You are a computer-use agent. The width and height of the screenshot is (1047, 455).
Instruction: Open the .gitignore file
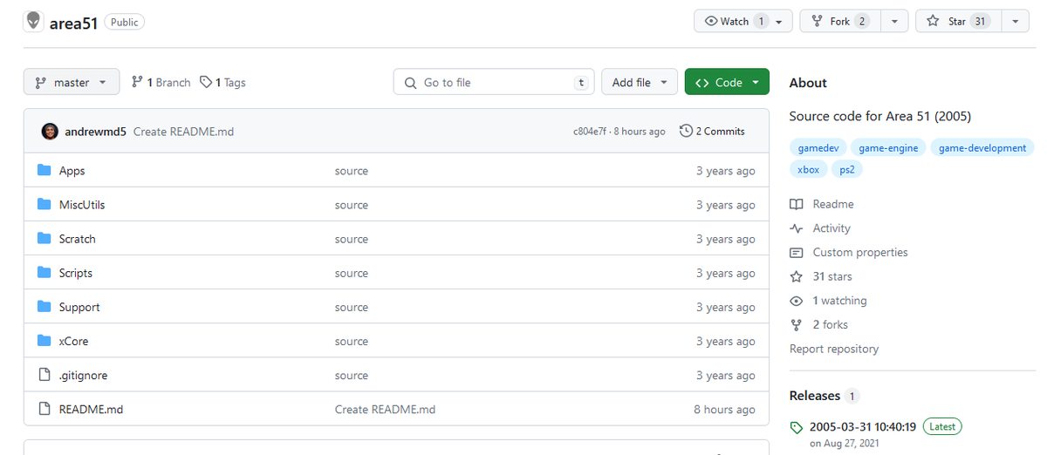83,375
